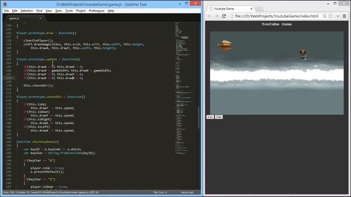This screenshot has height=197, width=351.
Task: Open the Edit menu in Sublime Text
Action: (15, 11)
